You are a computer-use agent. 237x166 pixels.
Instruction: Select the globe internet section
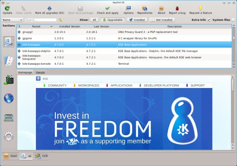pyautogui.click(x=9, y=98)
